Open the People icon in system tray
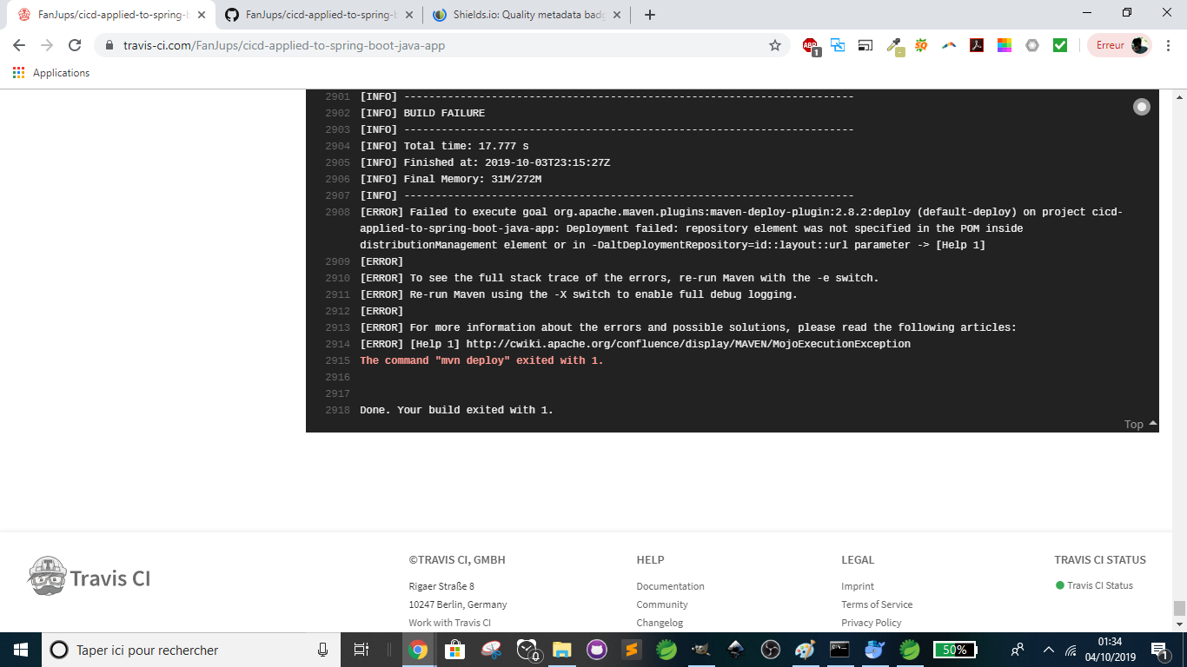The width and height of the screenshot is (1187, 667). click(x=1018, y=650)
